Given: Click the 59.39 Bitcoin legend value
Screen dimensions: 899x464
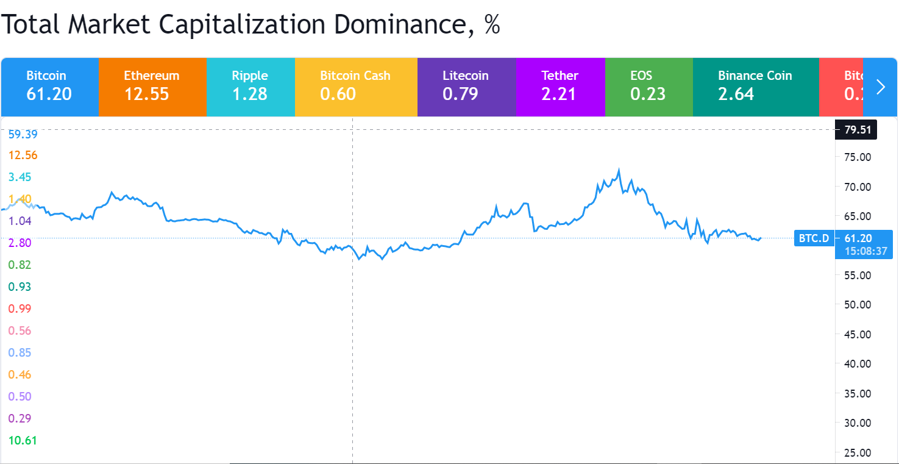Looking at the screenshot, I should 23,134.
